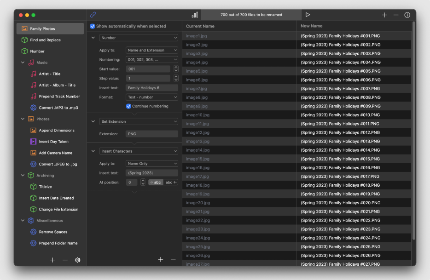Click the Titleize cube icon
430x280 pixels.
pos(34,187)
